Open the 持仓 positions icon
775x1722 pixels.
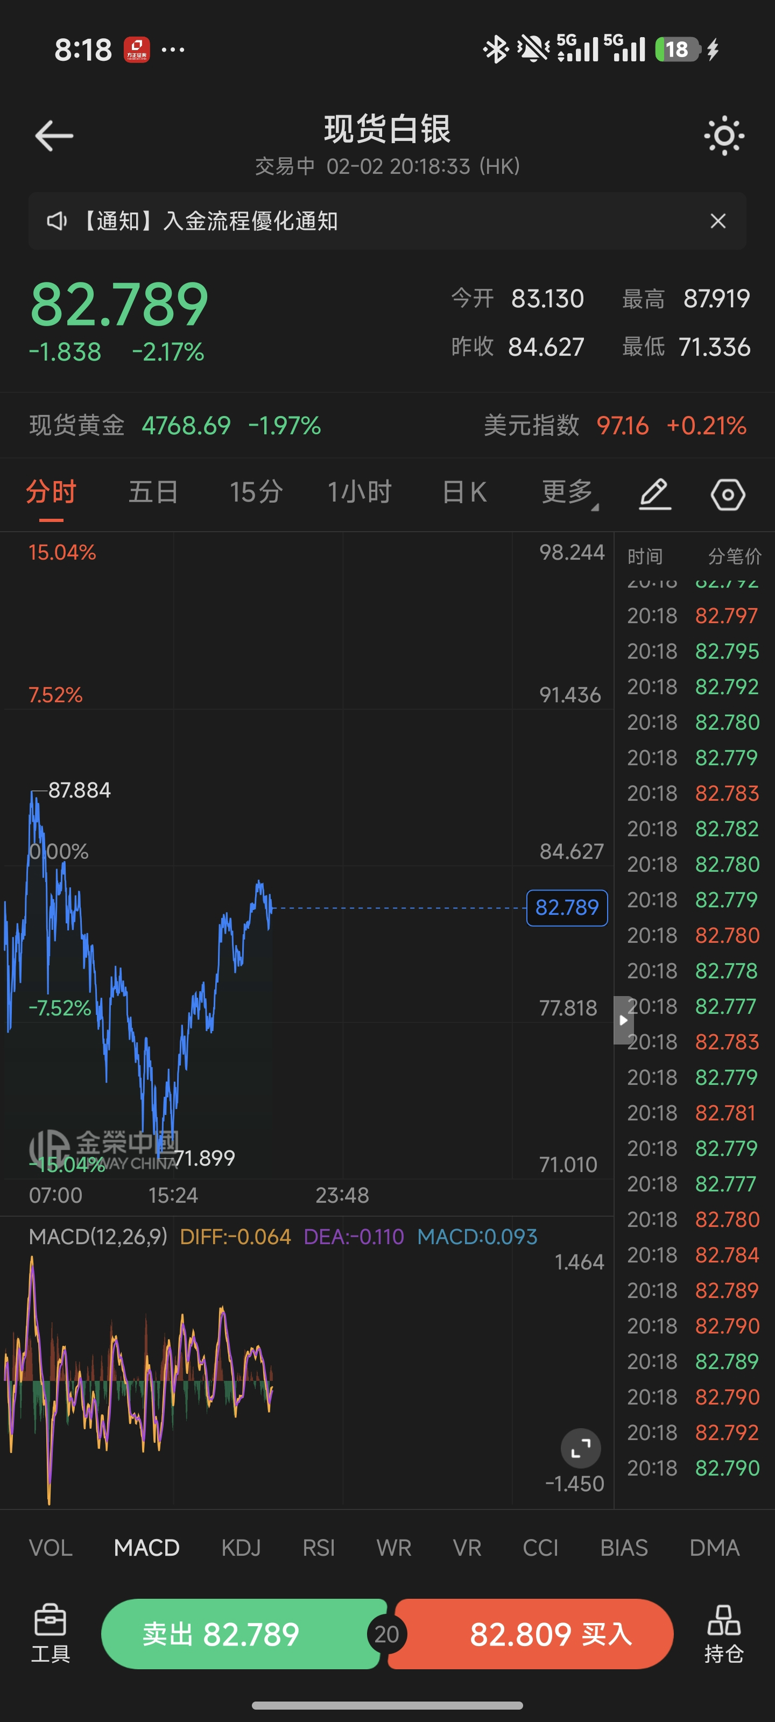[723, 1633]
